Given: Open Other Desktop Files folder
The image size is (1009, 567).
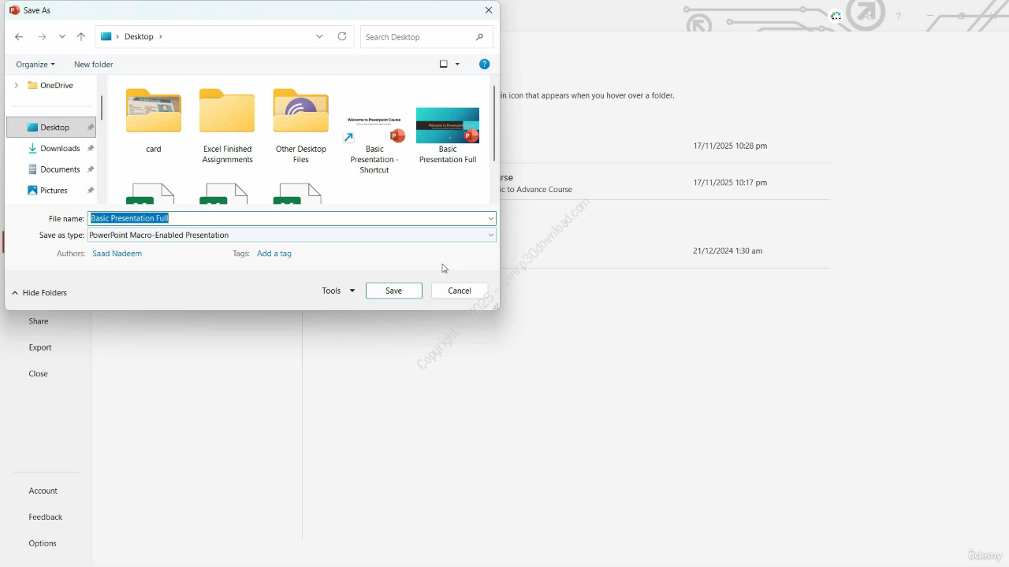Looking at the screenshot, I should pos(301,124).
